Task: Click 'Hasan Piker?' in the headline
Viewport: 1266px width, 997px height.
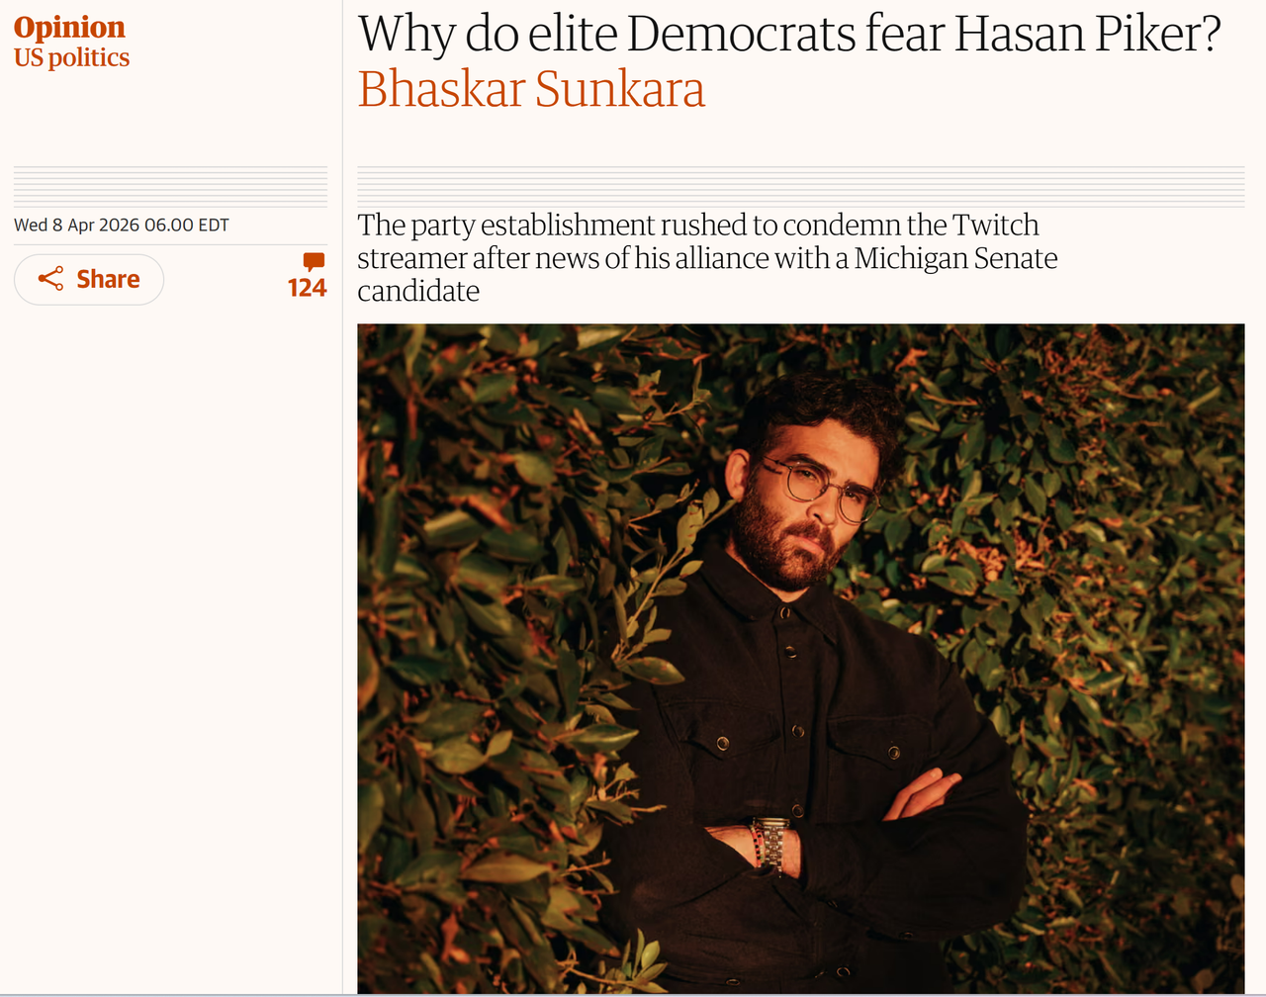Action: [1088, 34]
